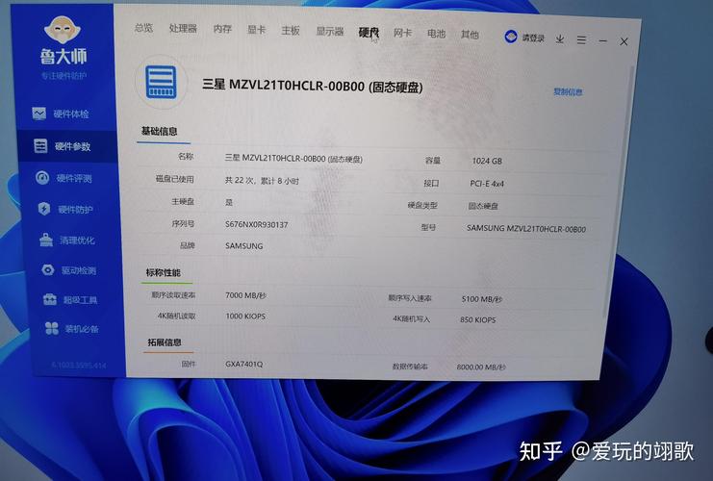Click the model SAMSUNG MZVL21T0HCLR-00B00
Image resolution: width=713 pixels, height=481 pixels.
pyautogui.click(x=526, y=229)
